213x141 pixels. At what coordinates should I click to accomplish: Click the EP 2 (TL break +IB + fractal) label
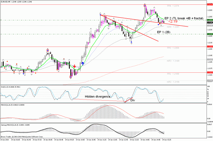click(x=184, y=18)
